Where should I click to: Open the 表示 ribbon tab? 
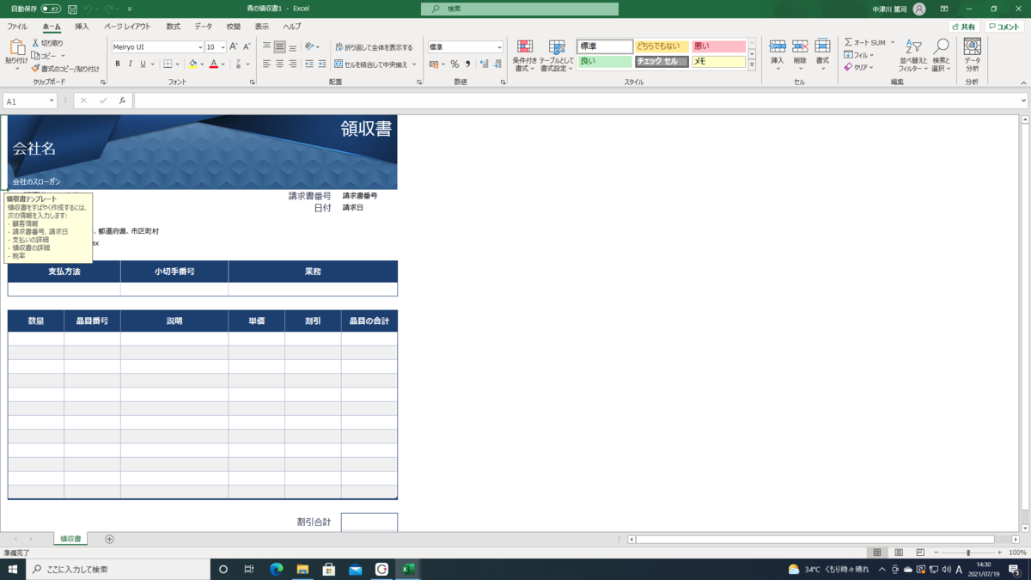[x=261, y=27]
